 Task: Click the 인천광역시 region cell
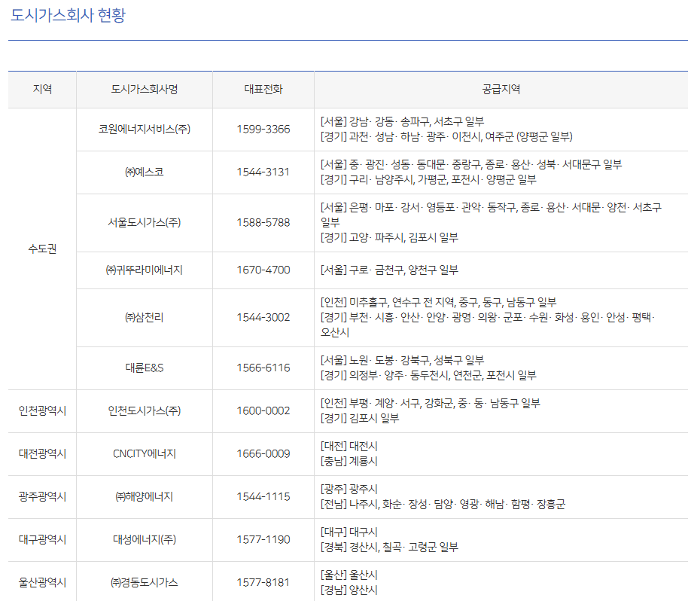coord(42,411)
